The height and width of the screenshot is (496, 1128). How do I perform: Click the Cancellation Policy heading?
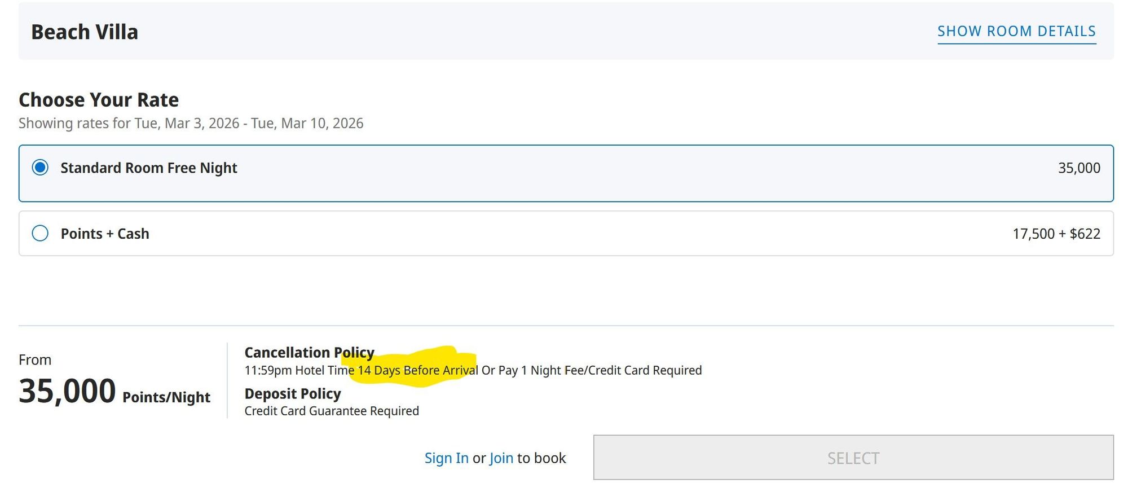pos(309,352)
